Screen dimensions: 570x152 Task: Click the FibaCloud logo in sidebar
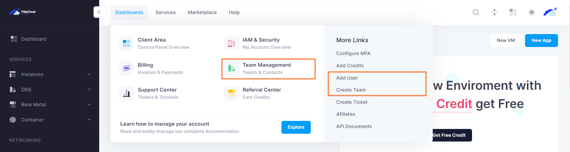point(22,12)
